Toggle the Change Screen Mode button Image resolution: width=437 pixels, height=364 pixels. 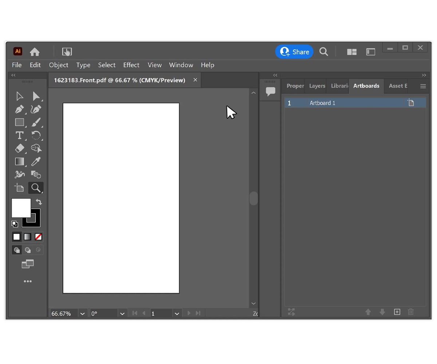tap(28, 264)
